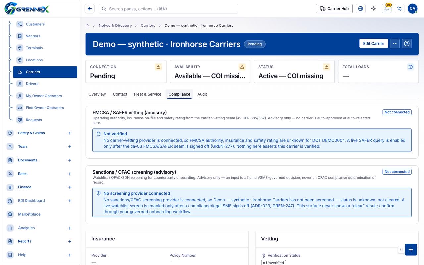Click the Grennex logo
Screen dimensions: 424x265
(27, 8)
